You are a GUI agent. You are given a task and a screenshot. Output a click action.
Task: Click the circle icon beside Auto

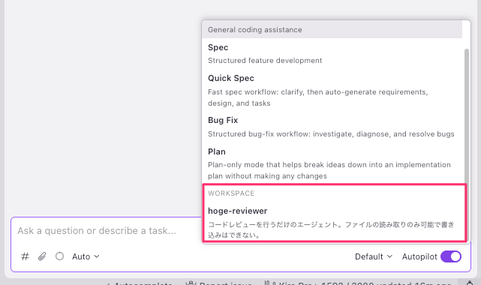click(x=59, y=256)
